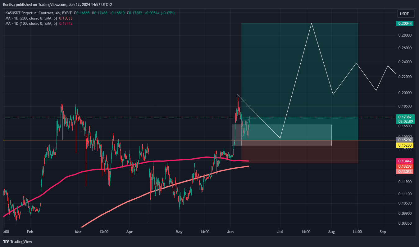Click the high value H0.17468
This screenshot has width=419, height=247.
pos(100,13)
